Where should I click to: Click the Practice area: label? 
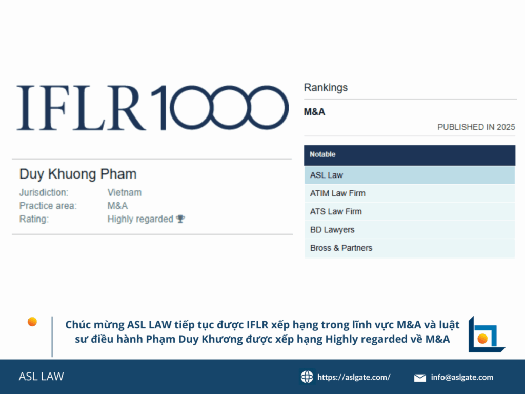click(x=48, y=206)
